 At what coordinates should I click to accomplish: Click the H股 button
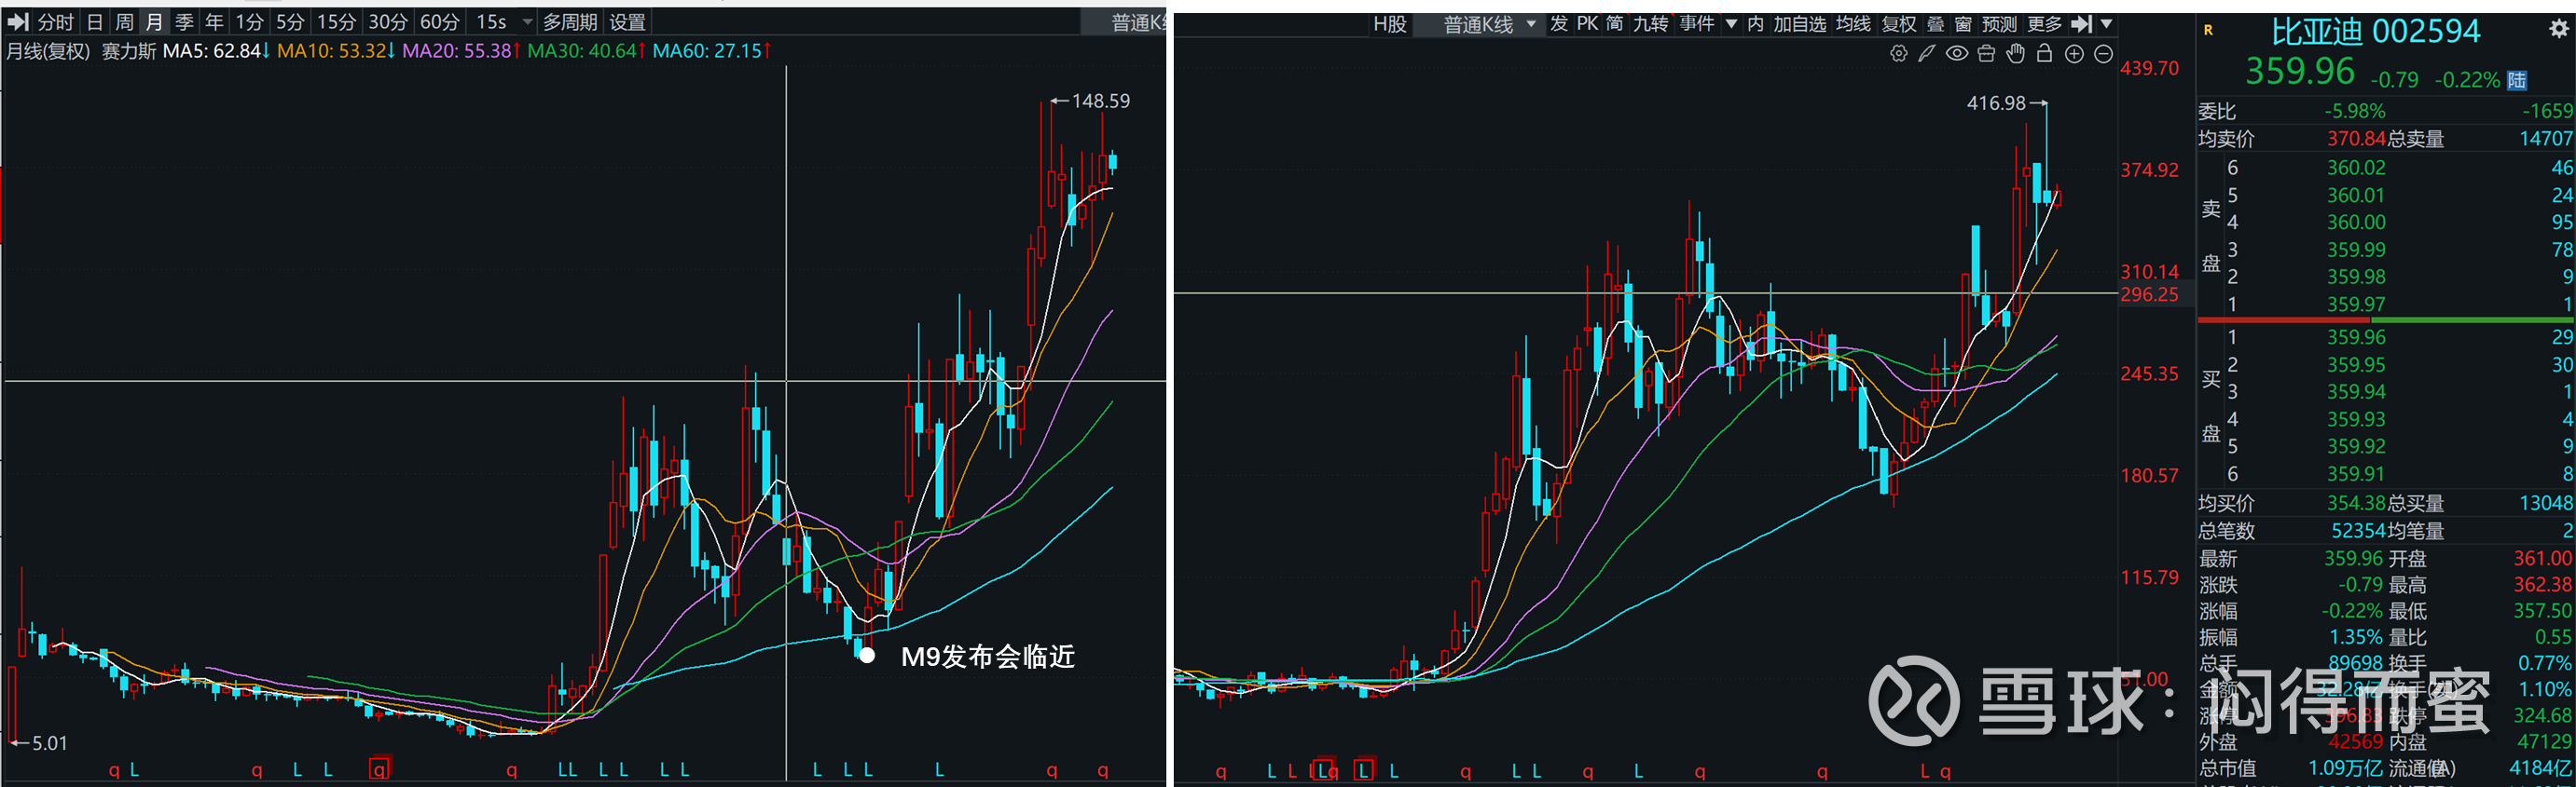coord(1390,24)
